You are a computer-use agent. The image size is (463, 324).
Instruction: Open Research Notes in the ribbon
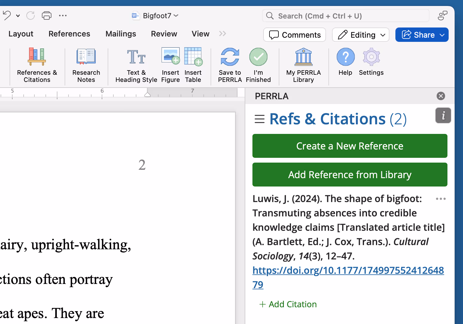(86, 65)
